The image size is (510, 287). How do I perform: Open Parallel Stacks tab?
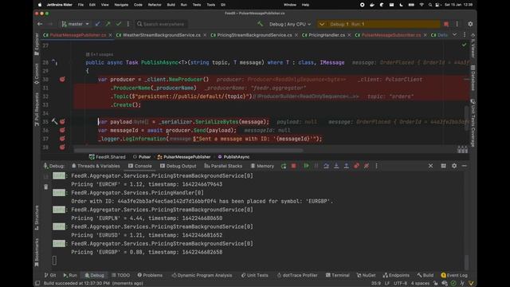[x=223, y=166]
